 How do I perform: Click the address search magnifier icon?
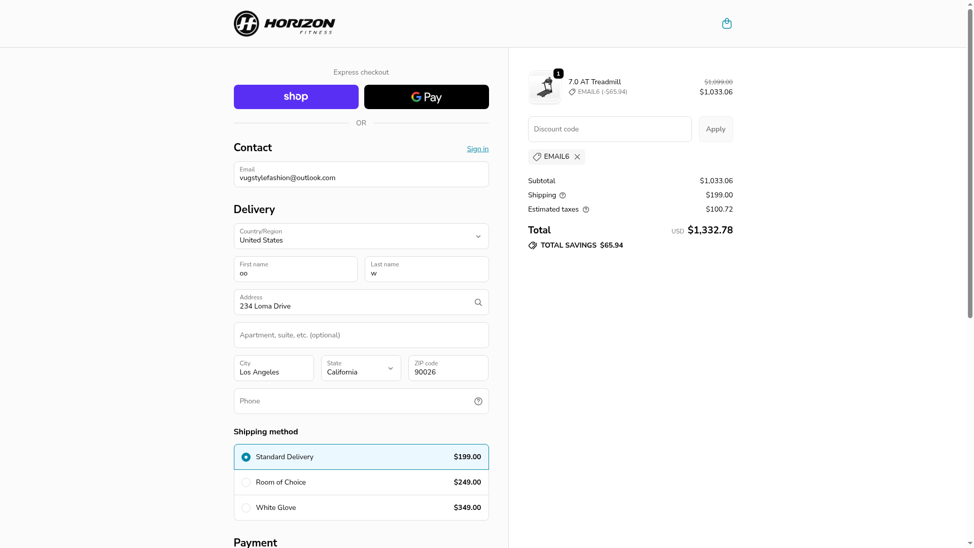click(x=478, y=302)
